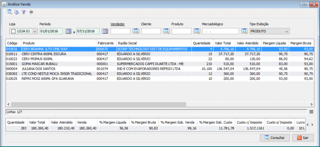Select row CERV BRAHMA 1LTO ONE WAY
This screenshot has height=147, width=320.
(160, 49)
